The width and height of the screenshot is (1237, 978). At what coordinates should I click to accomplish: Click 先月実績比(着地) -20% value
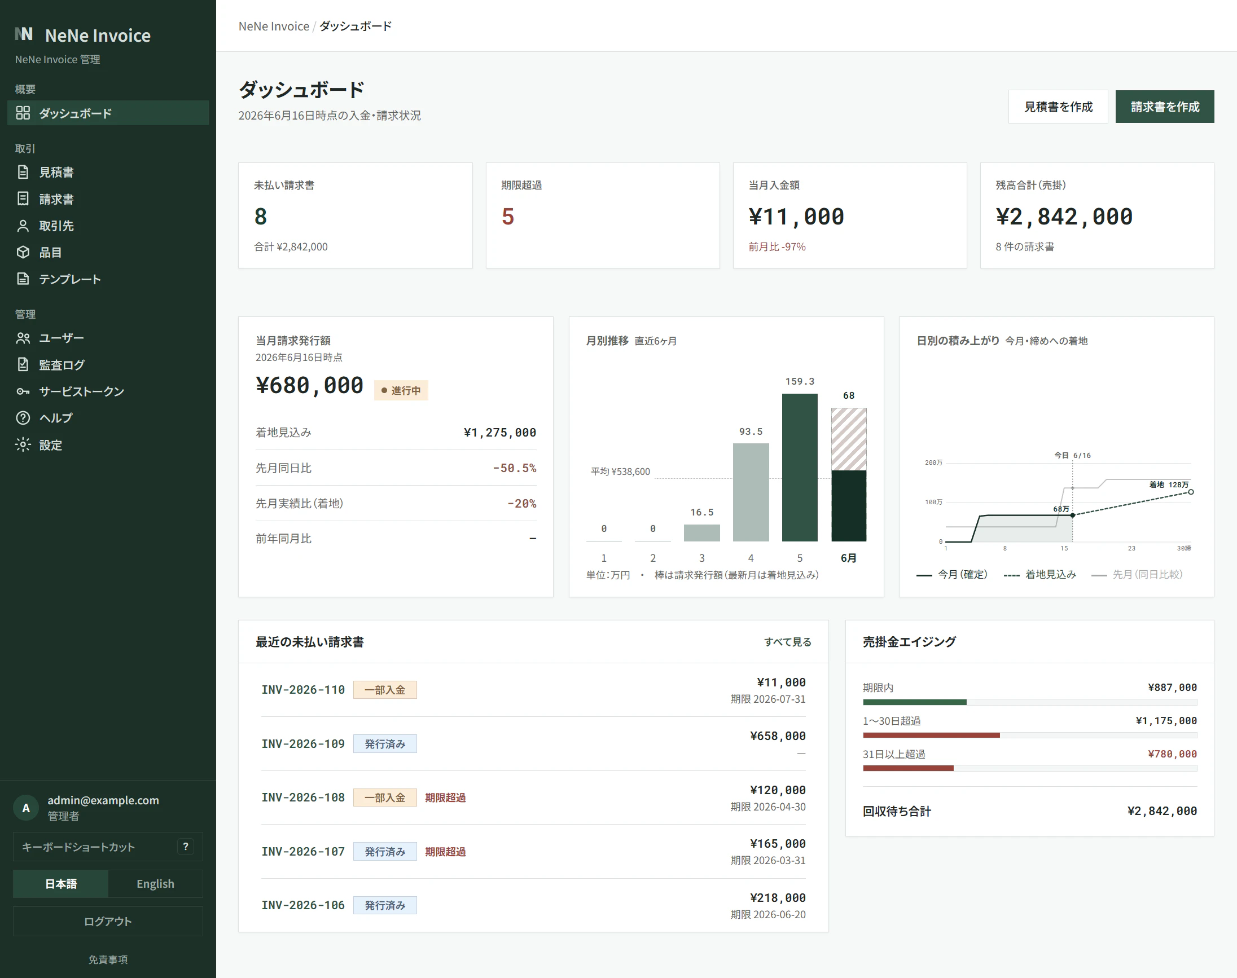pyautogui.click(x=522, y=503)
